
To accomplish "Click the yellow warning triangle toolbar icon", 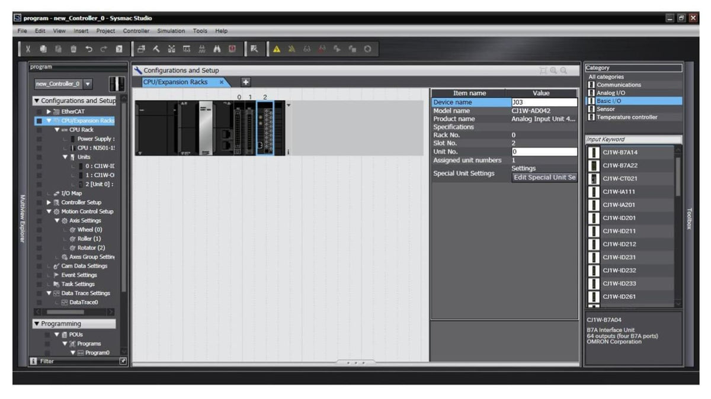I will click(x=277, y=49).
